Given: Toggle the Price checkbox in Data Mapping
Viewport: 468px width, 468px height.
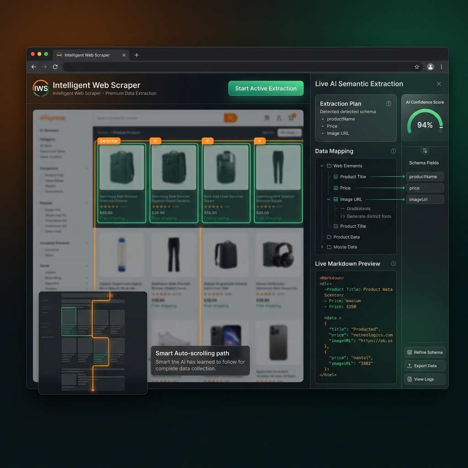Looking at the screenshot, I should click(336, 188).
